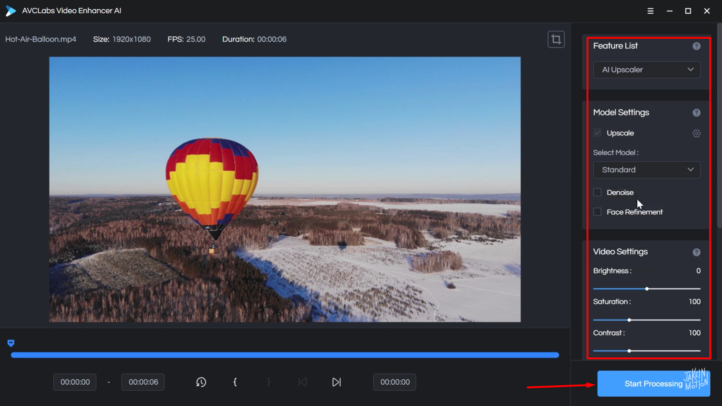Click the crop icon above the preview

556,39
